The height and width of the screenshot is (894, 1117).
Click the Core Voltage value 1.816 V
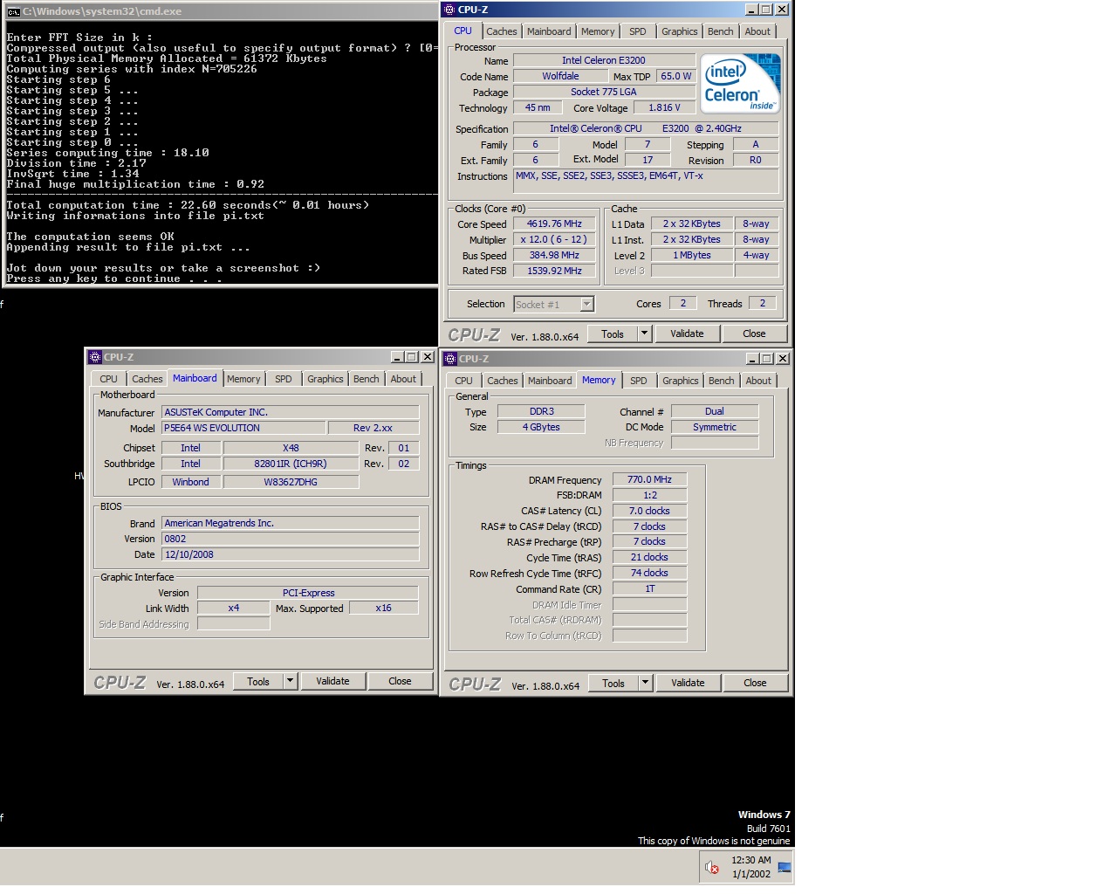point(664,107)
